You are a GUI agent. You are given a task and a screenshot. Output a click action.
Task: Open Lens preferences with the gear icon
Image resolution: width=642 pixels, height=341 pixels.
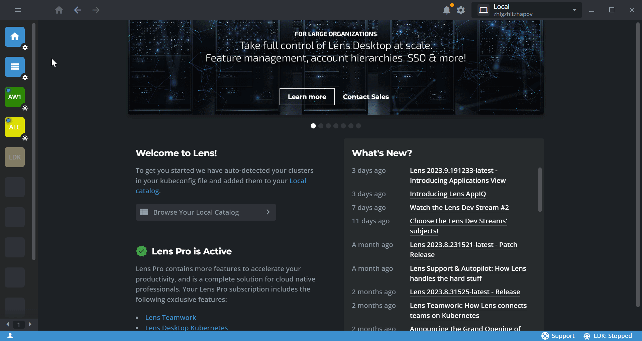point(461,10)
